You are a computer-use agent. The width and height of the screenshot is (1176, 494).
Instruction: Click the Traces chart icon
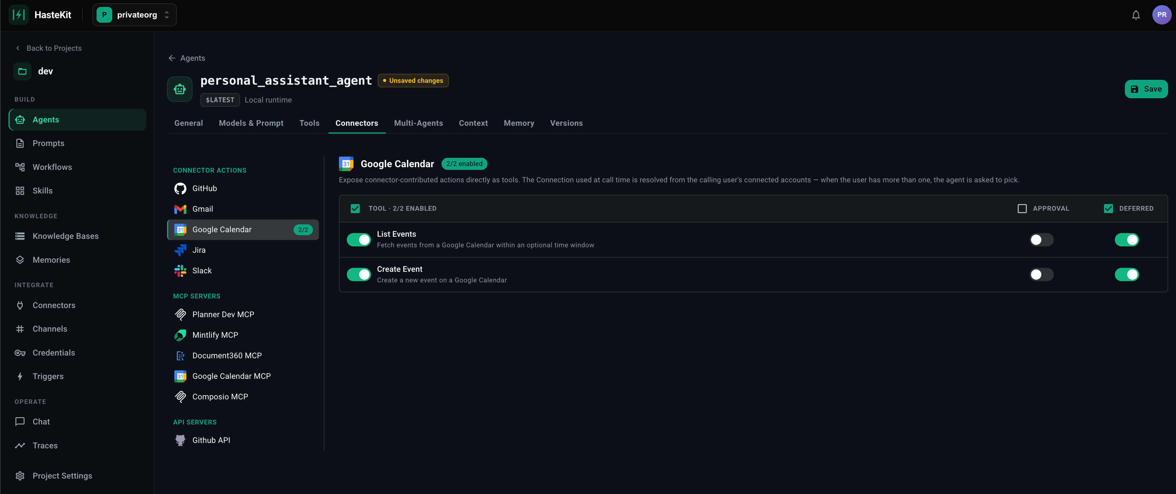click(20, 445)
